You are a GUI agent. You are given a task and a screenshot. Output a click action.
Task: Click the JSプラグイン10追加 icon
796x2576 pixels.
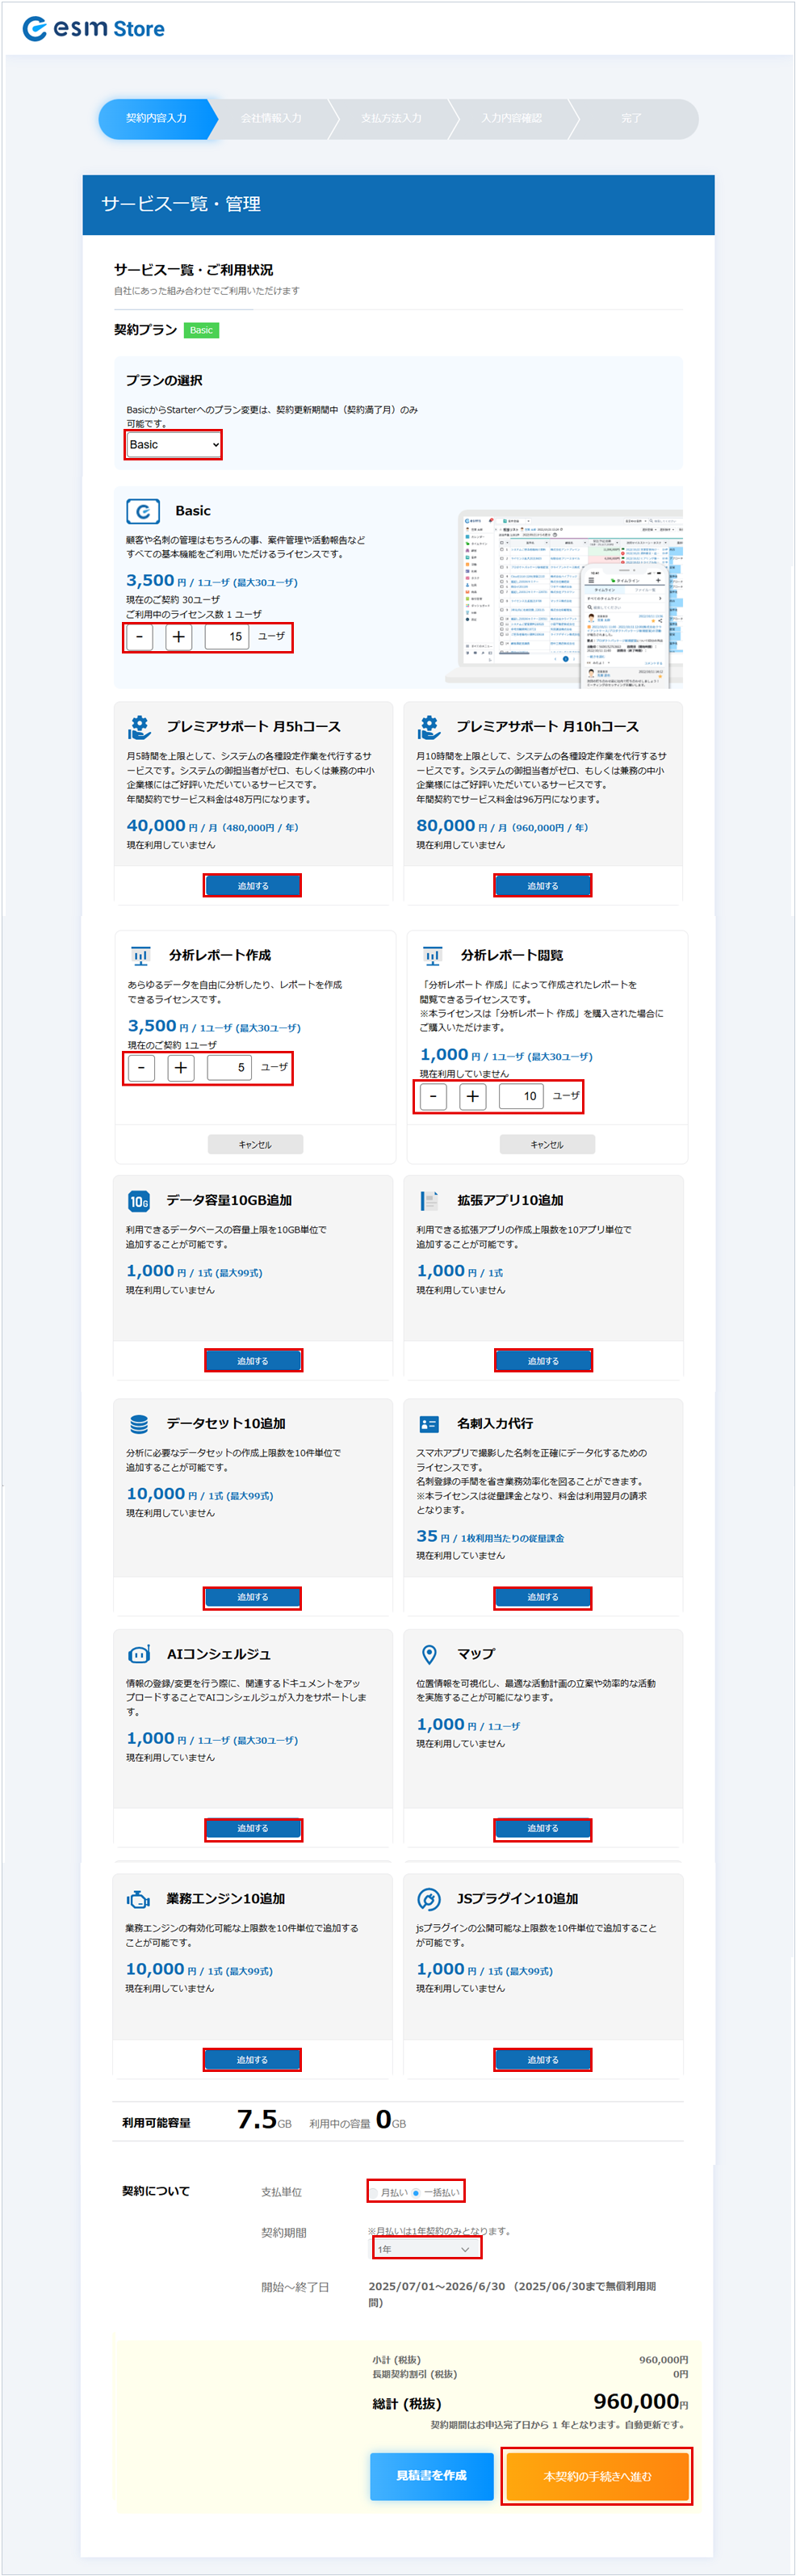(x=429, y=1899)
